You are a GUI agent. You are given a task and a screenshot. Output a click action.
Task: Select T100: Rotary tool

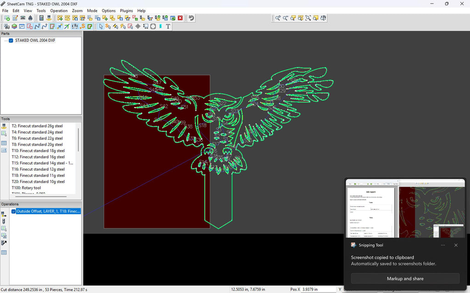[x=26, y=188]
